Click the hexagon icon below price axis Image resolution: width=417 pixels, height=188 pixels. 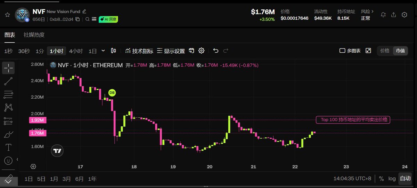(33, 167)
